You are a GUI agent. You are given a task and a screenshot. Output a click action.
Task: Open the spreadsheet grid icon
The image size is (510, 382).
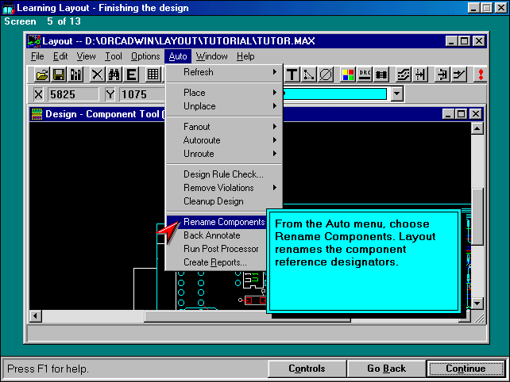(153, 74)
